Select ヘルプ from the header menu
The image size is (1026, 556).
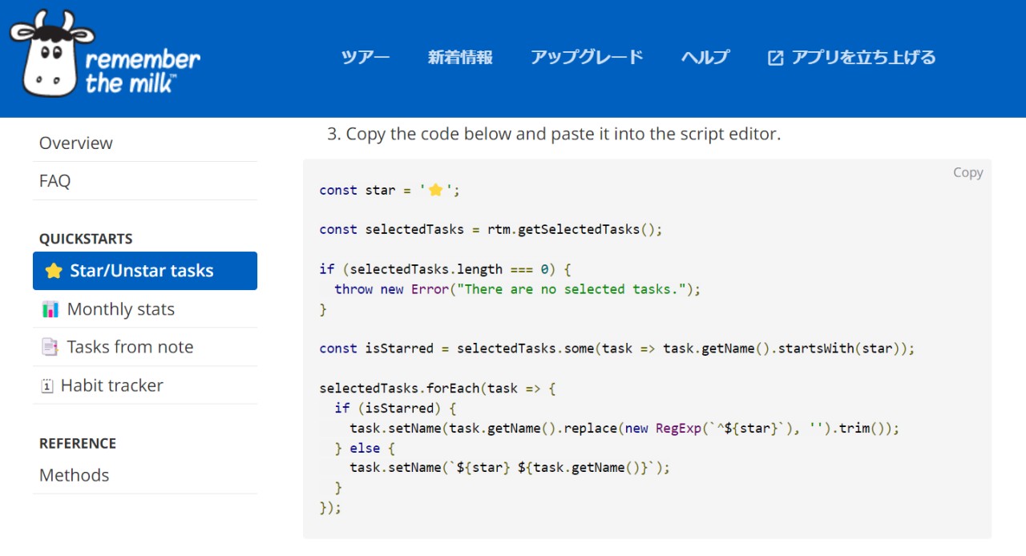tap(705, 58)
